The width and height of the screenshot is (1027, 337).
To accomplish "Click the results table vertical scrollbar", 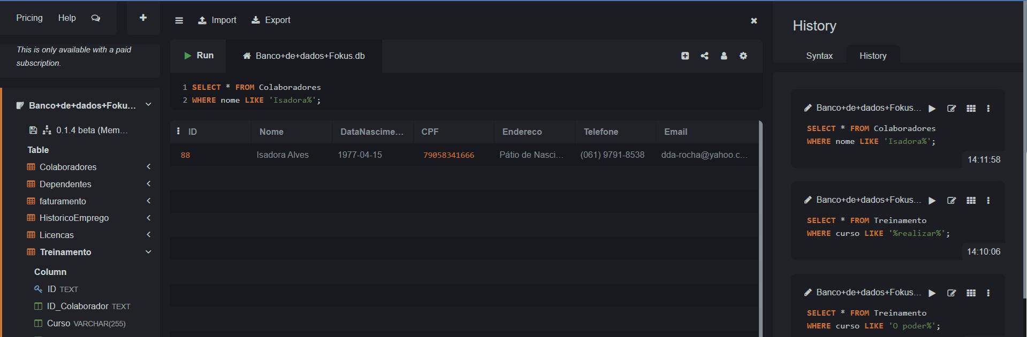I will click(760, 229).
